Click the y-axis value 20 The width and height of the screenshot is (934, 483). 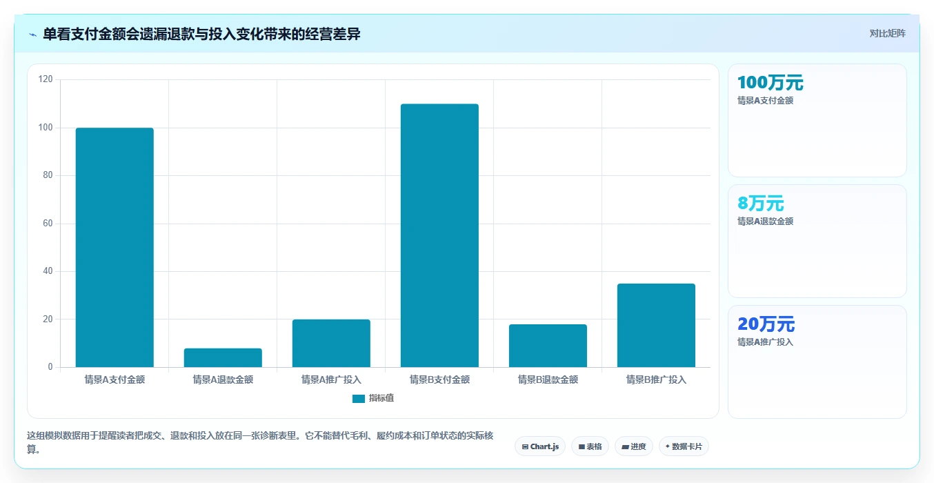(x=48, y=319)
